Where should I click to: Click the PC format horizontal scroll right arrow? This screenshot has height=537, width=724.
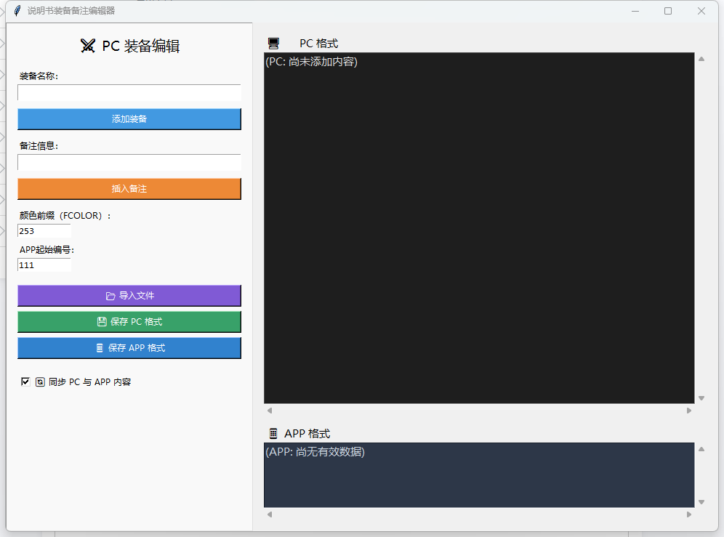click(689, 411)
